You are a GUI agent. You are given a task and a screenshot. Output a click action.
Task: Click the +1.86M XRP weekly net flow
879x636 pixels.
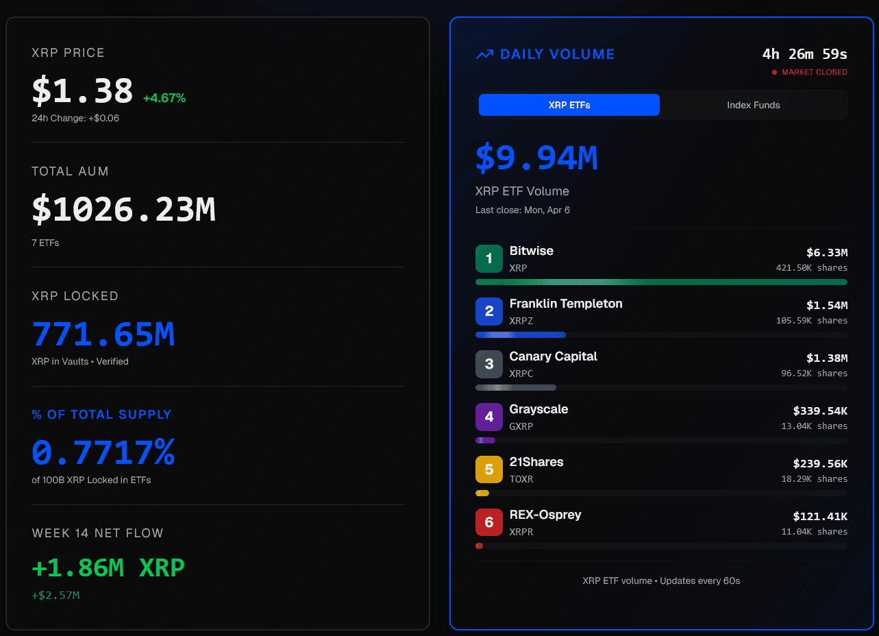pyautogui.click(x=108, y=568)
